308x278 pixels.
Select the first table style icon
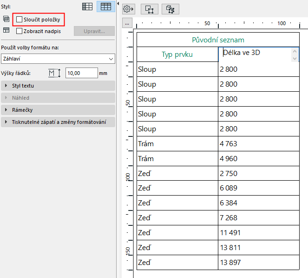87,7
